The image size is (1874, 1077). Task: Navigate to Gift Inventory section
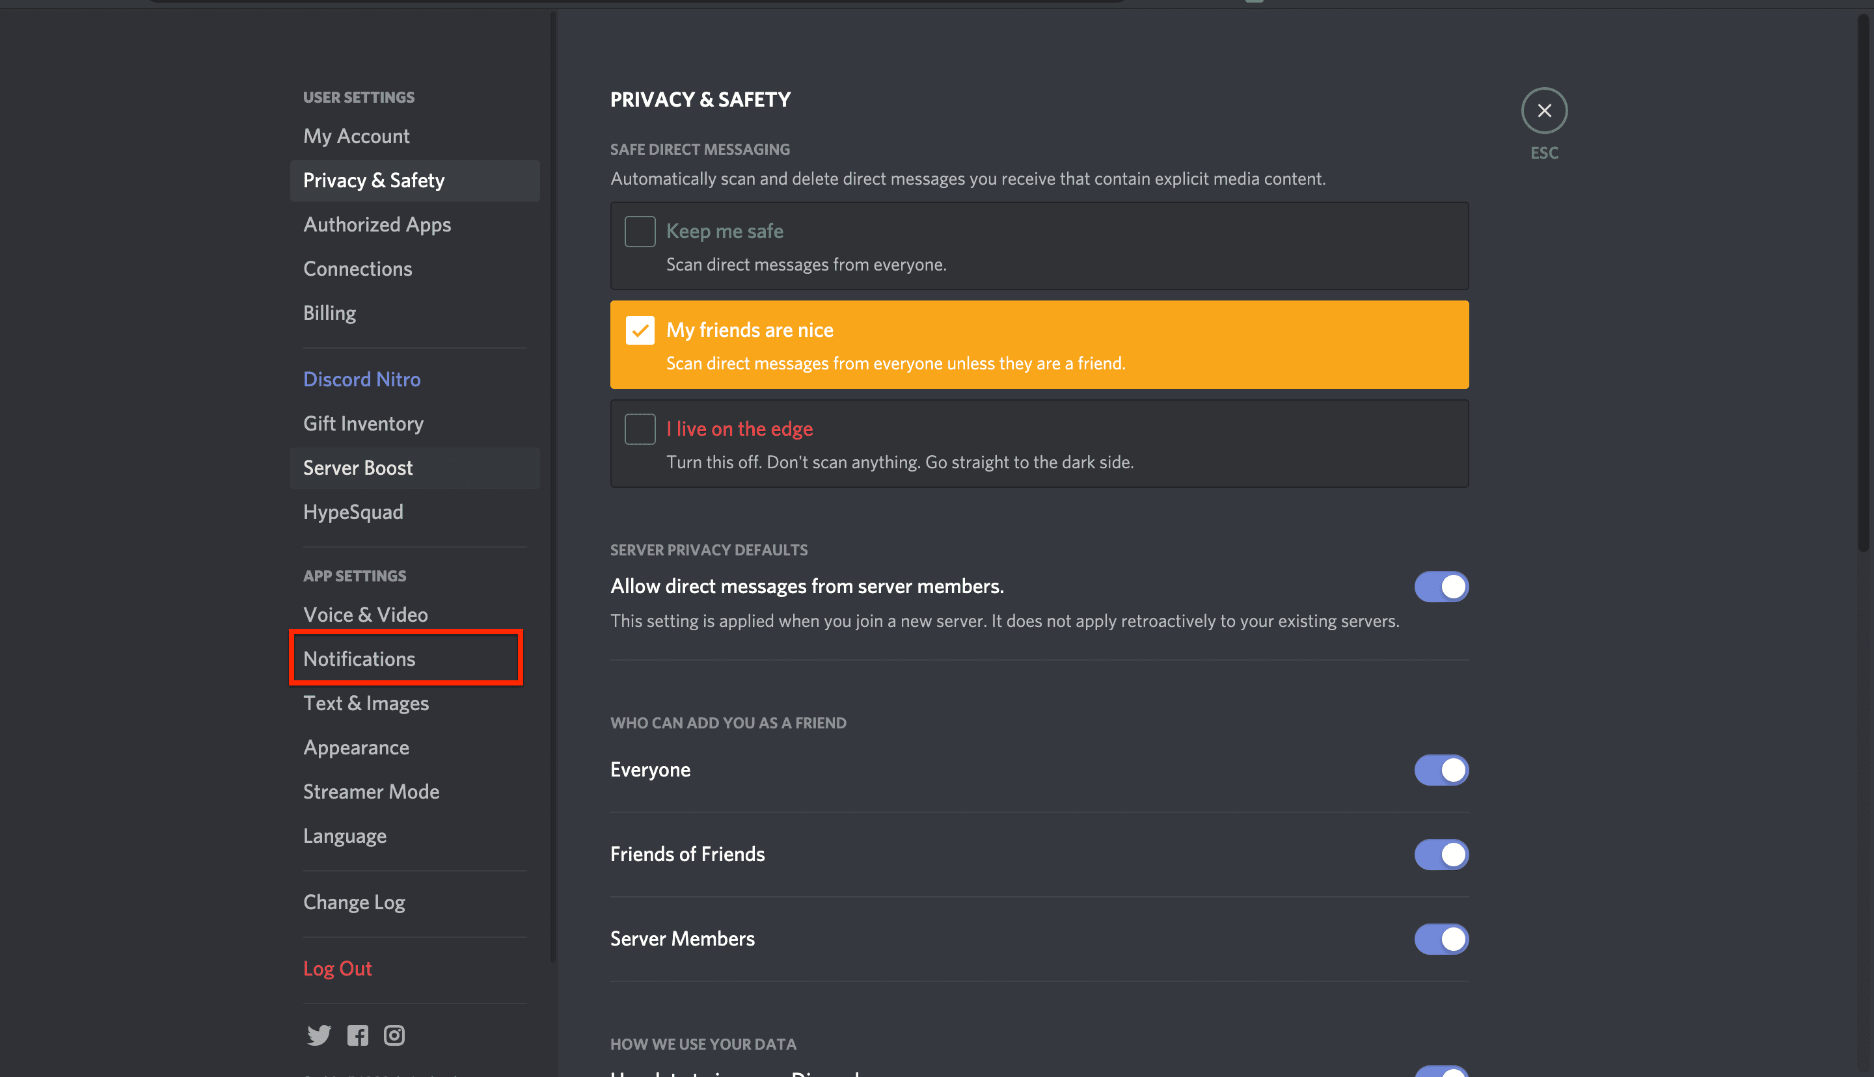[x=363, y=422]
